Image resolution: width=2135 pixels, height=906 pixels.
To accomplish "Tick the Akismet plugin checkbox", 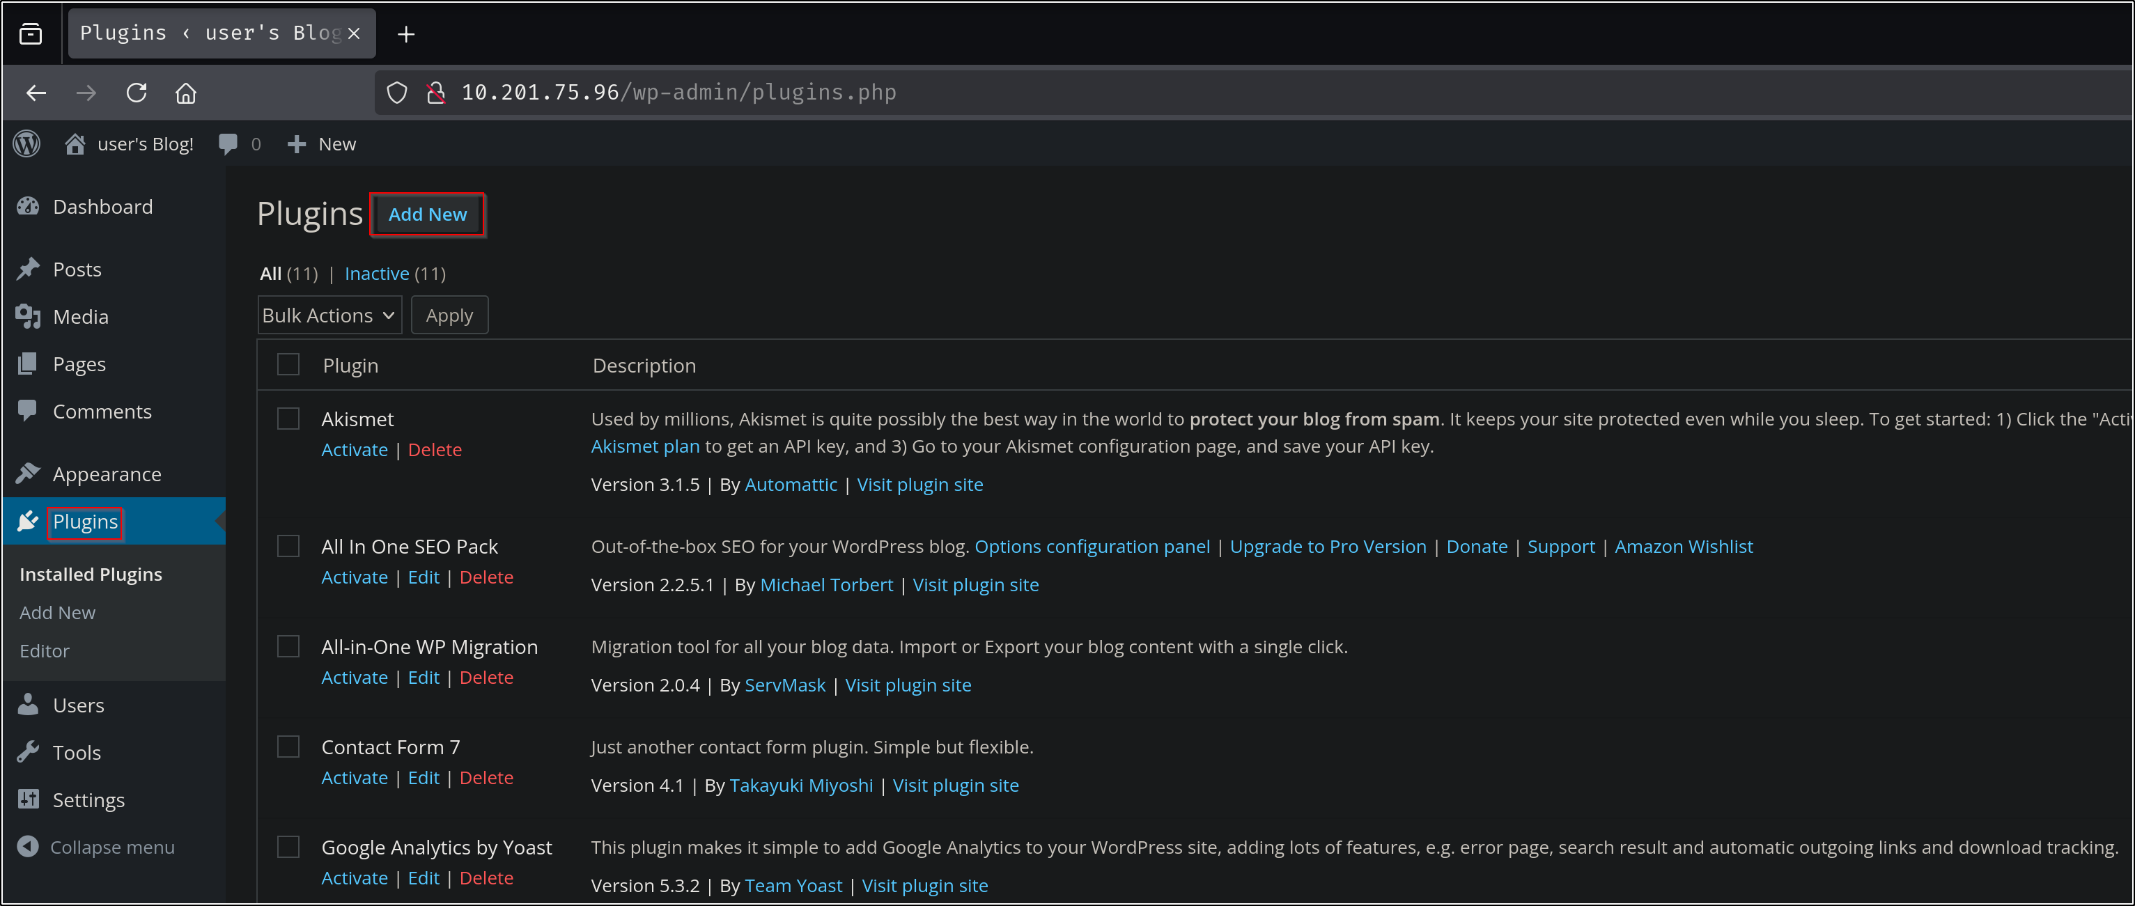I will (x=288, y=419).
